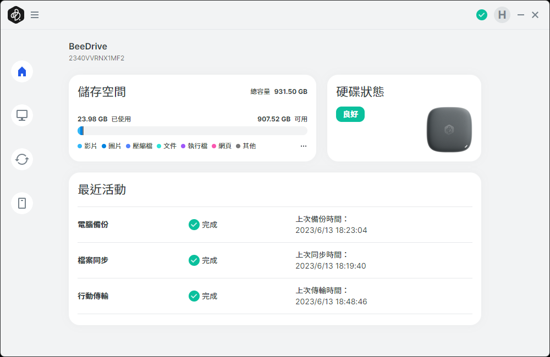550x357 pixels.
Task: Click the 良好 drive health badge
Action: (350, 114)
